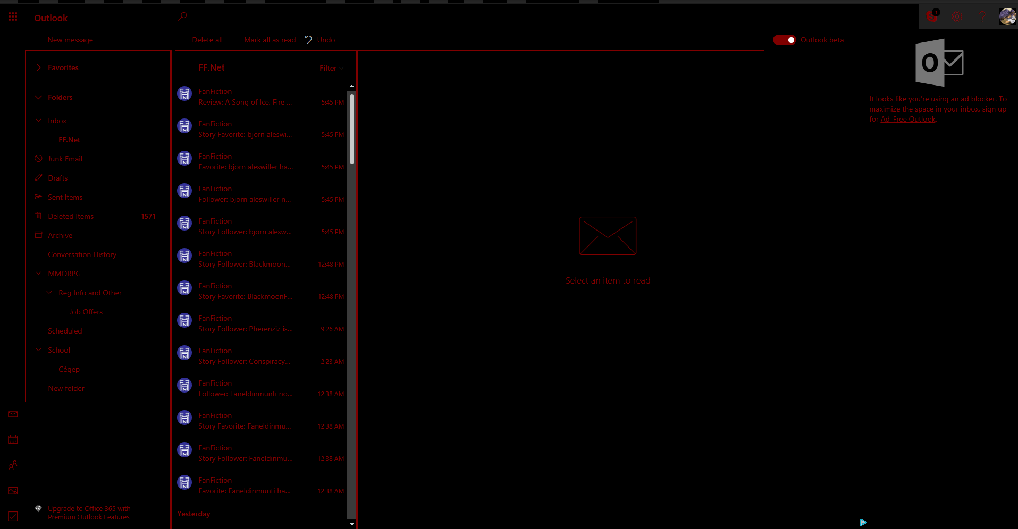Image resolution: width=1018 pixels, height=529 pixels.
Task: Open the Scheduled folder
Action: tap(65, 331)
